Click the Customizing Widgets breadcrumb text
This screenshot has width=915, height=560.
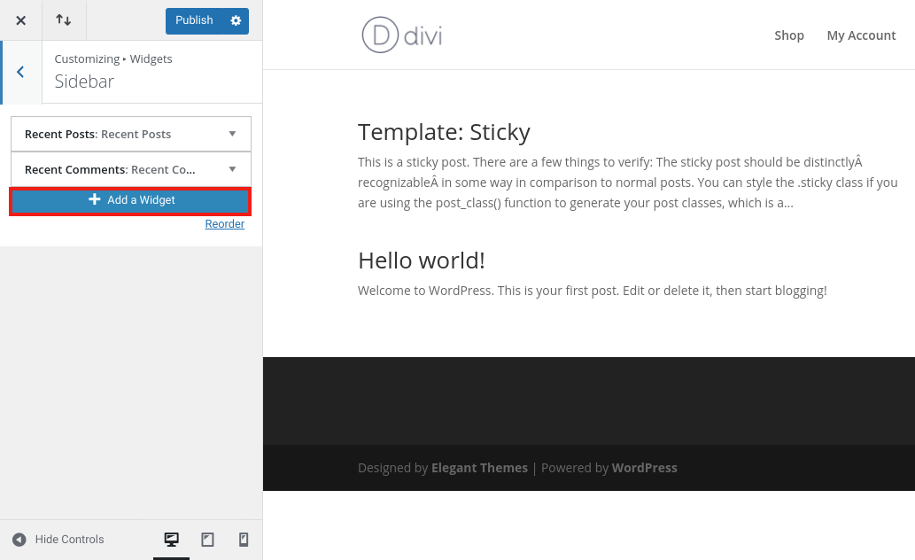113,59
